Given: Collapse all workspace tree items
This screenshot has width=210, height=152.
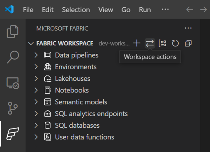Looking at the screenshot, I should click(188, 43).
